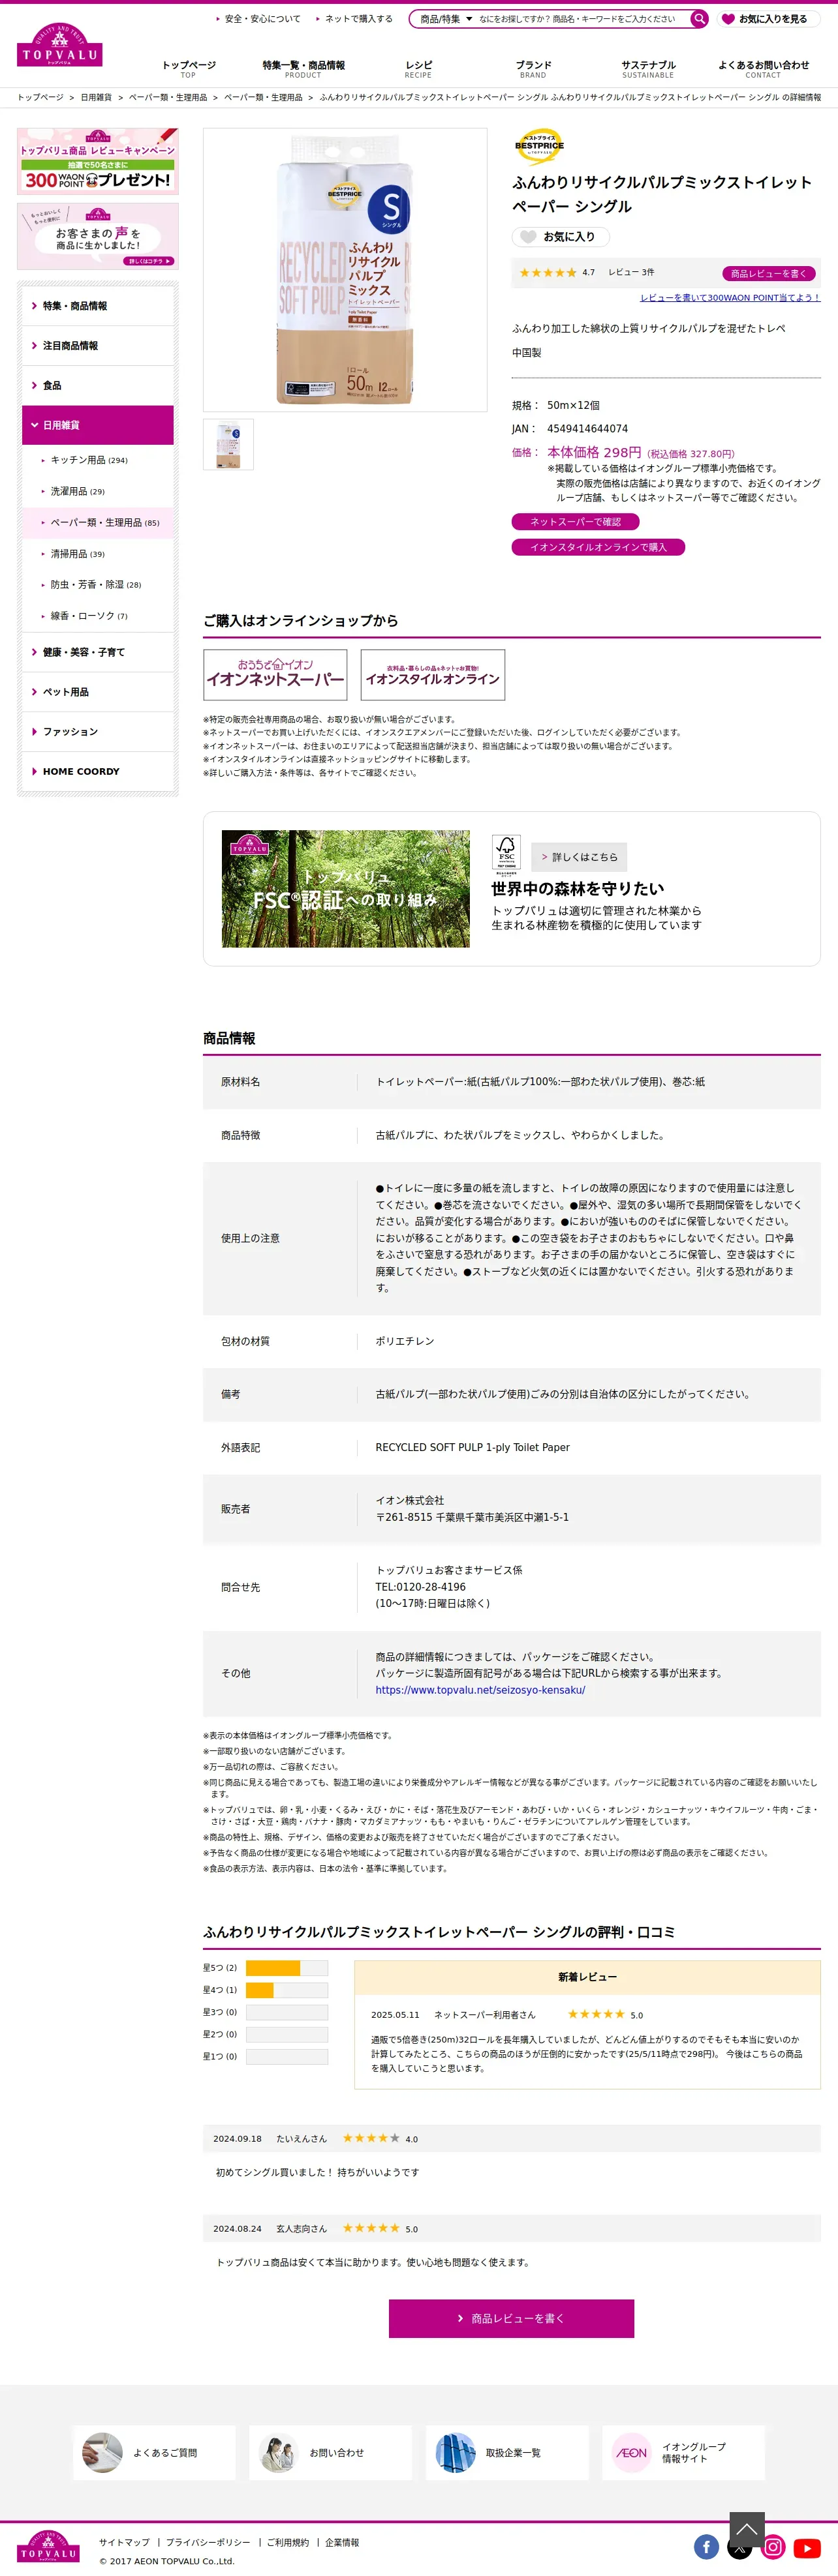The image size is (838, 2576).
Task: Open the AEON イオングループ情報サイト card
Action: pyautogui.click(x=683, y=2452)
